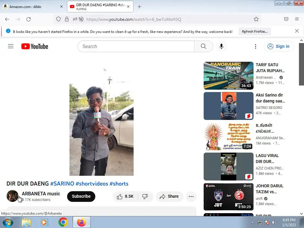Launch Windows Media Player from taskbar
Screen dimensions: 304x228
tap(45, 222)
